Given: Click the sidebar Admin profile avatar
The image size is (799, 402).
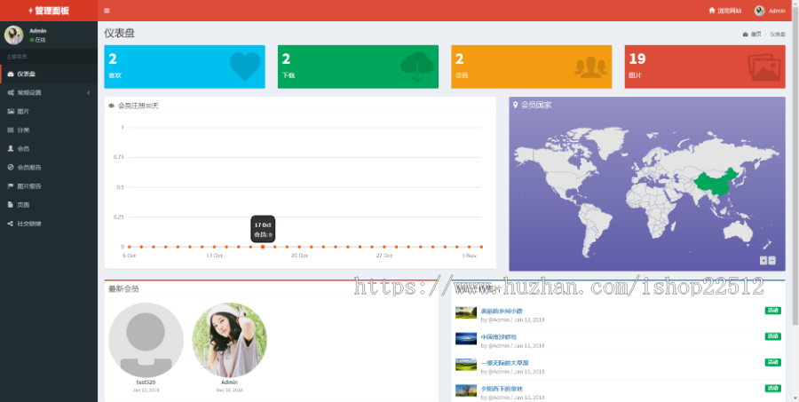Looking at the screenshot, I should (x=13, y=35).
